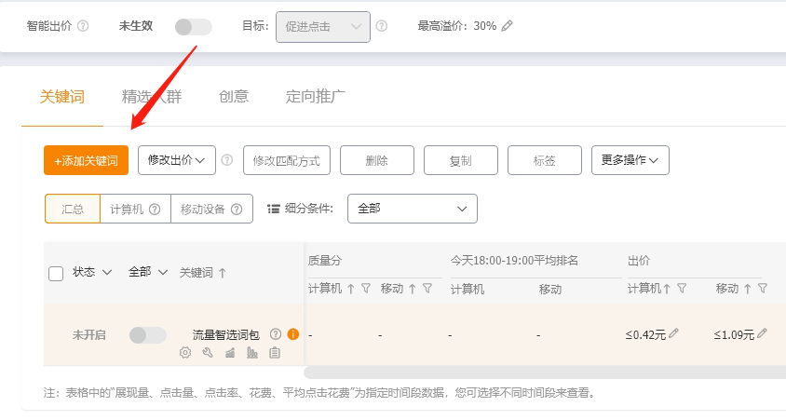Edit the 最高溢价 30% pencil icon

(x=508, y=26)
